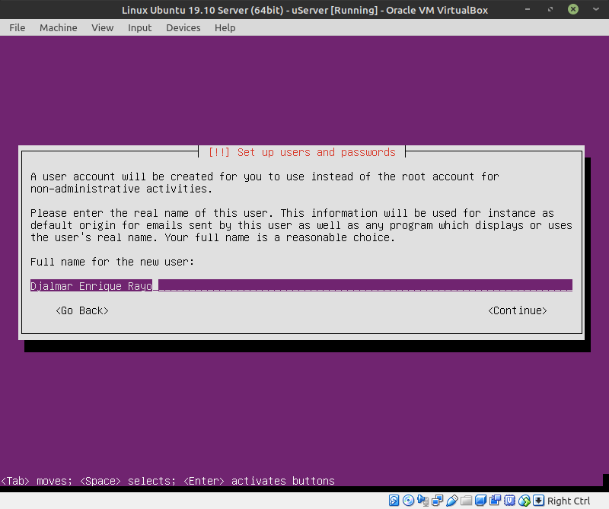Open the File menu
The width and height of the screenshot is (609, 509).
pyautogui.click(x=17, y=28)
